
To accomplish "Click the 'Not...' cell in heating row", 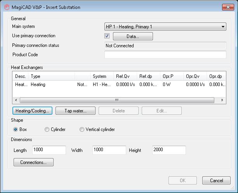I will tap(82, 84).
